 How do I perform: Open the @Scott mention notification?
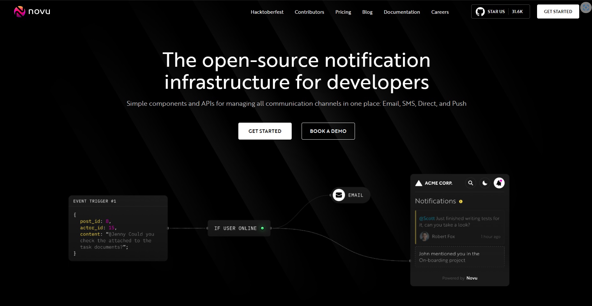459,227
